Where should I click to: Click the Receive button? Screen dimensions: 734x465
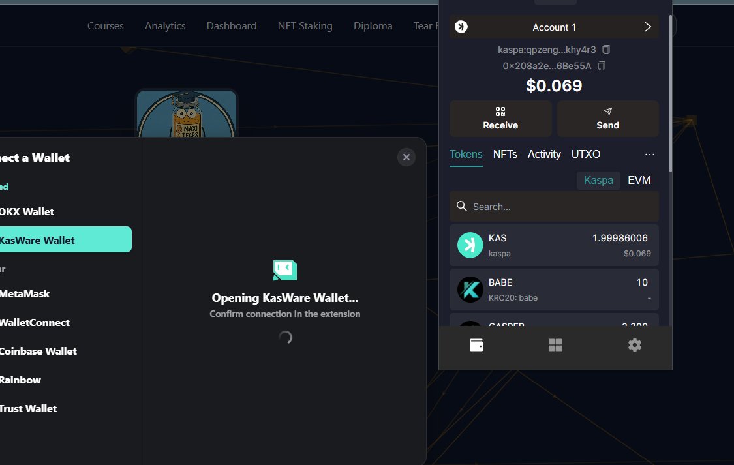coord(500,118)
